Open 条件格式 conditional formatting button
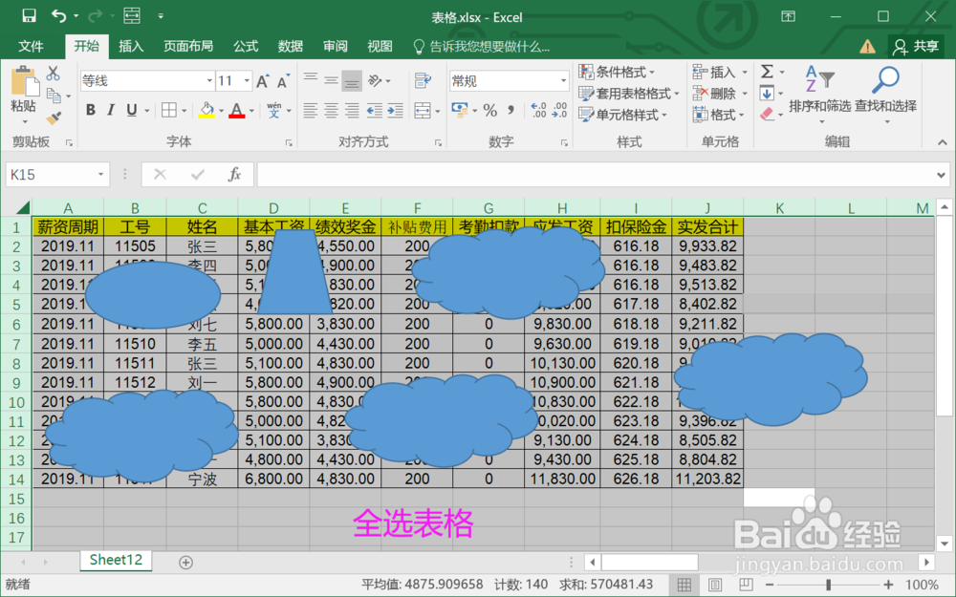Image resolution: width=956 pixels, height=597 pixels. [617, 72]
